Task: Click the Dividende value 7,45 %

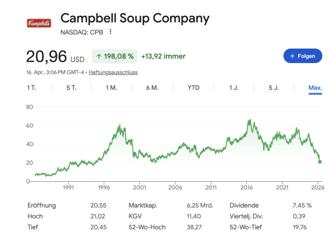Action: click(303, 205)
